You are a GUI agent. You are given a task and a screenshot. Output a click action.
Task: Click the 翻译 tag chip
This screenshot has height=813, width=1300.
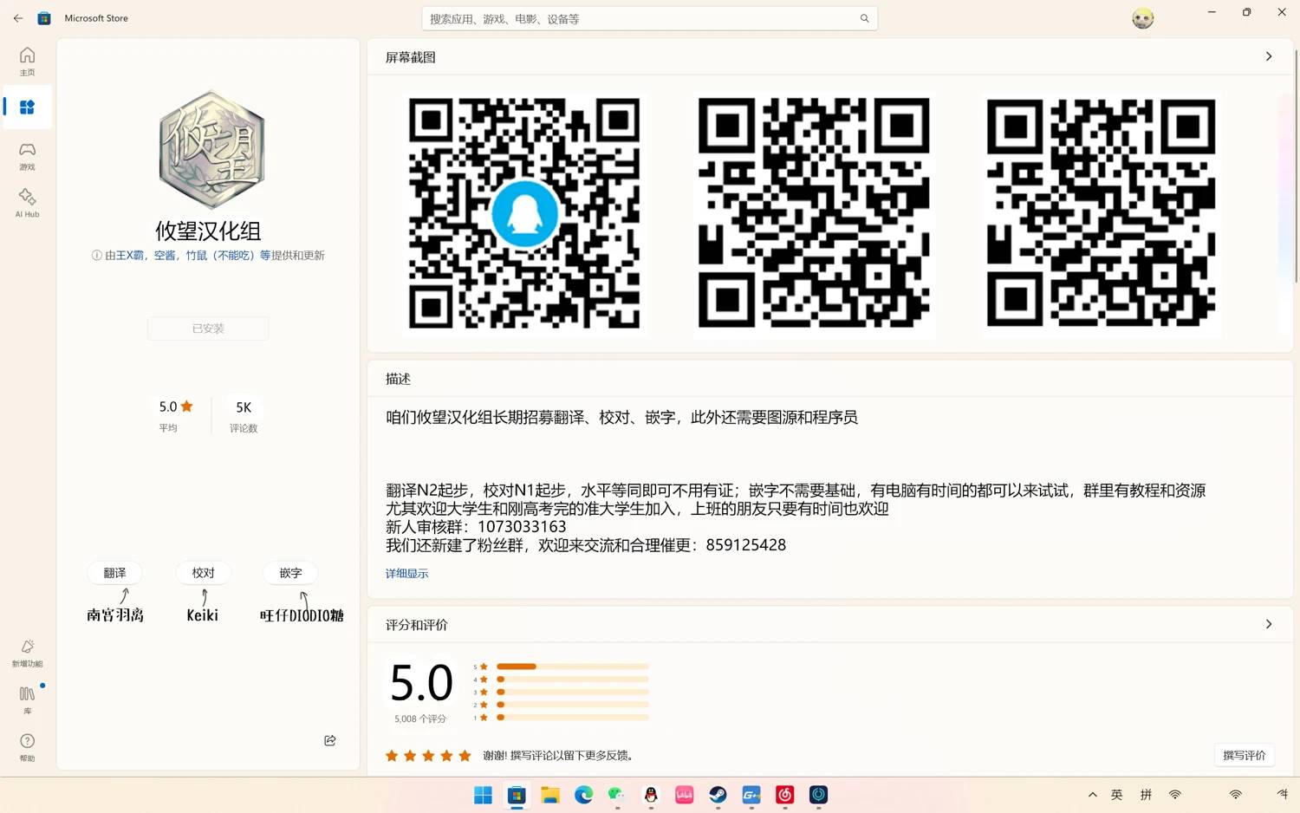point(114,573)
